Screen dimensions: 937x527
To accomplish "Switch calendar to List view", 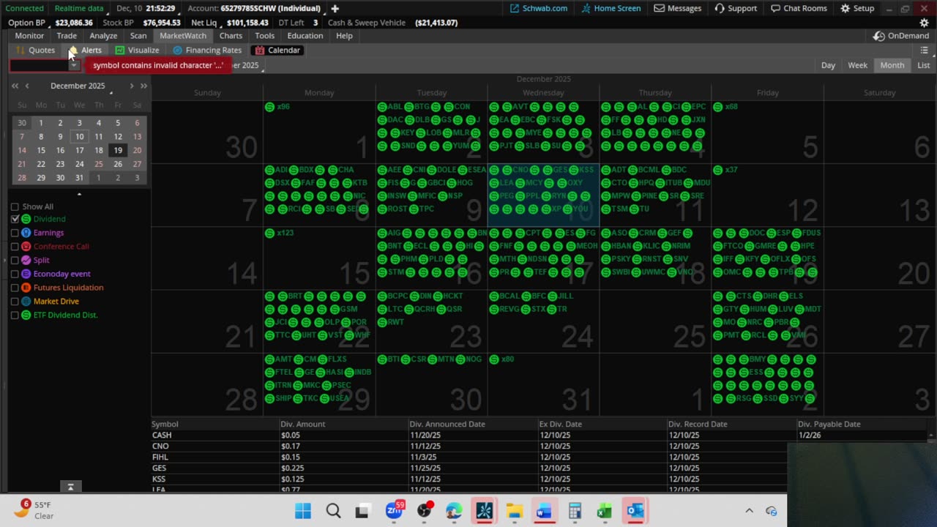I will point(924,65).
